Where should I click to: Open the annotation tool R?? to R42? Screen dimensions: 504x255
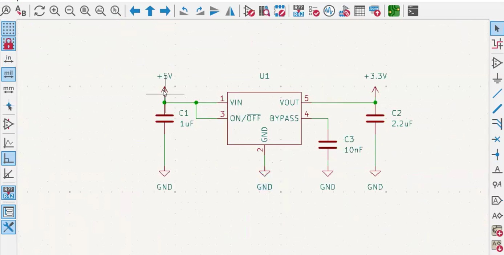point(298,11)
